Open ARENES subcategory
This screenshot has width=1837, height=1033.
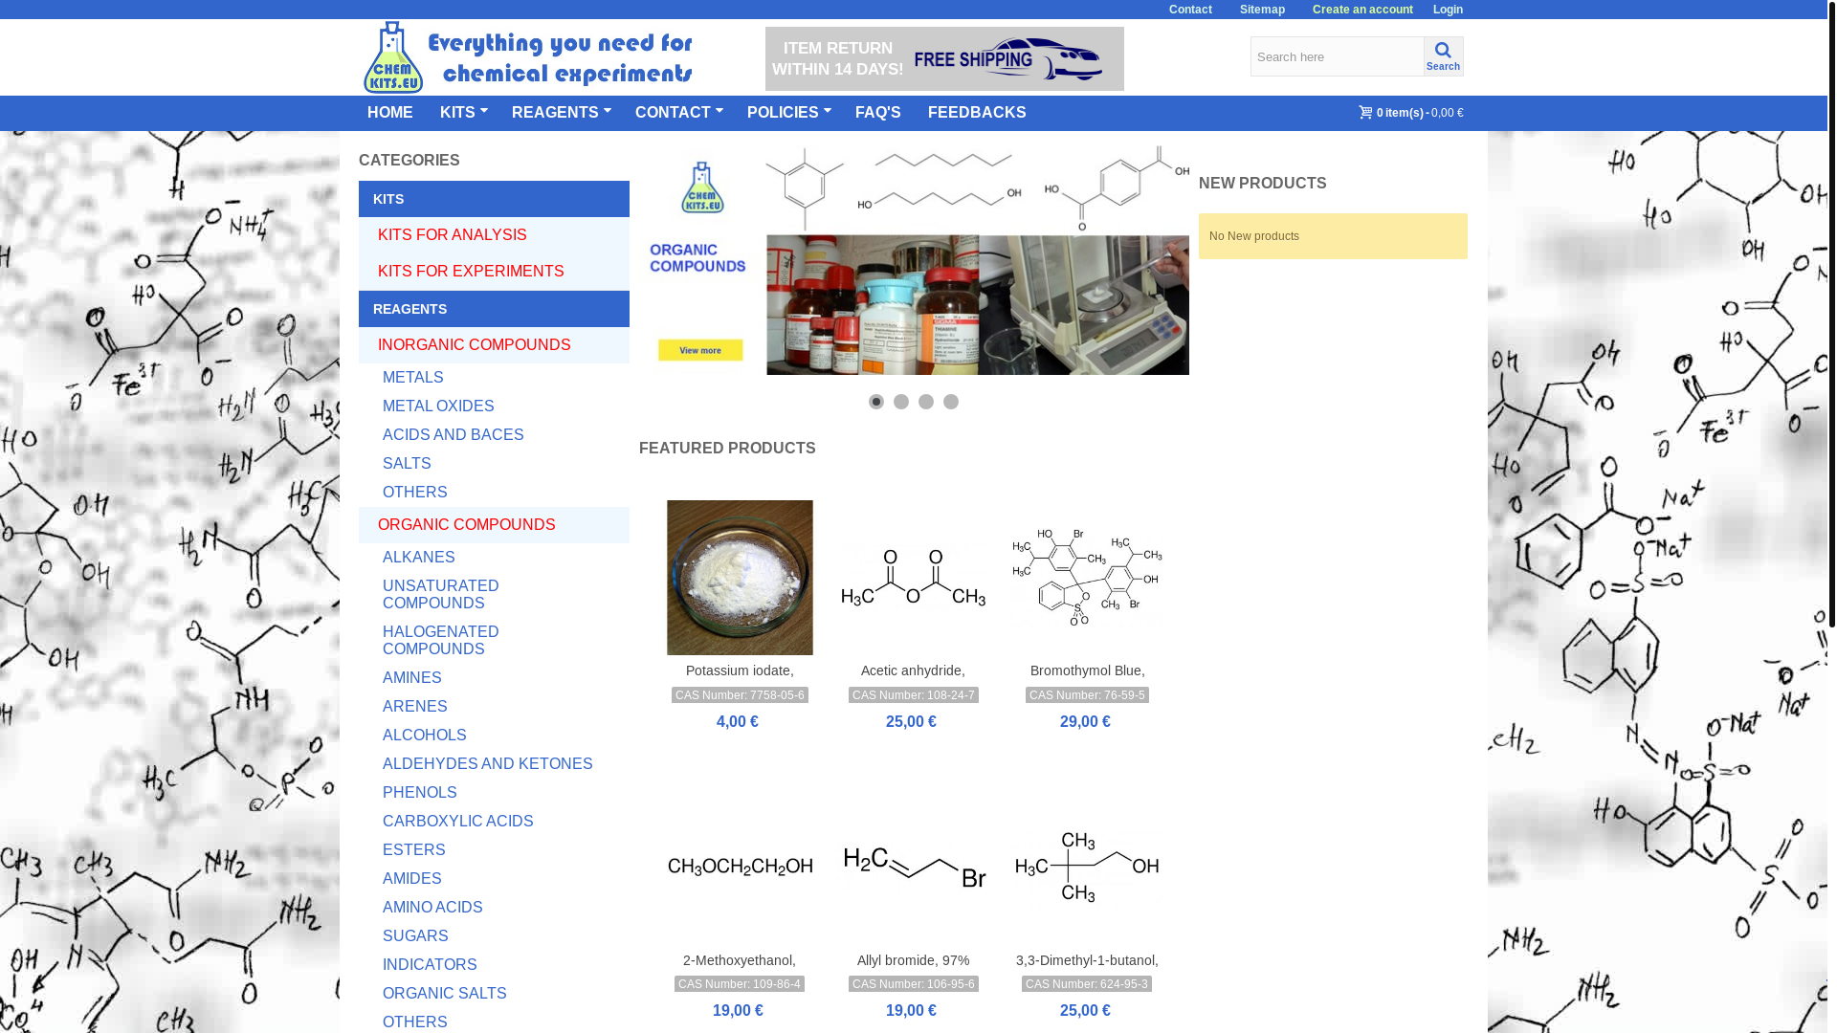point(415,707)
